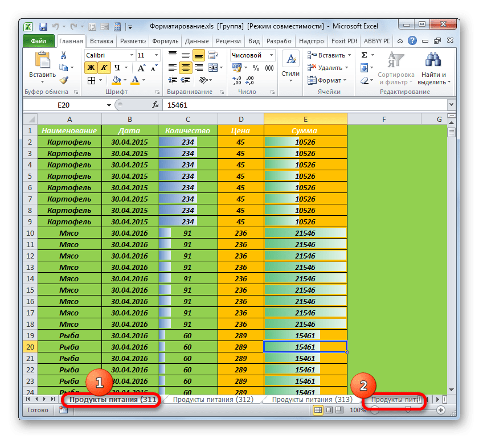Increase font size with large A icon
This screenshot has width=479, height=439.
pos(141,68)
